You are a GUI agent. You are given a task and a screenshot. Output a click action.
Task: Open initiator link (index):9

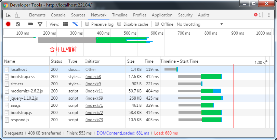click(93, 84)
